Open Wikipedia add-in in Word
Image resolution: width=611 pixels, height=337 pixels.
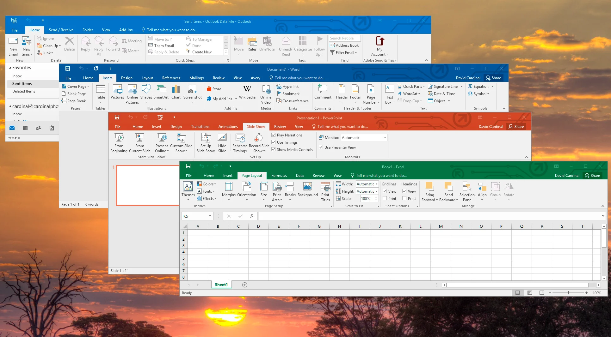247,93
